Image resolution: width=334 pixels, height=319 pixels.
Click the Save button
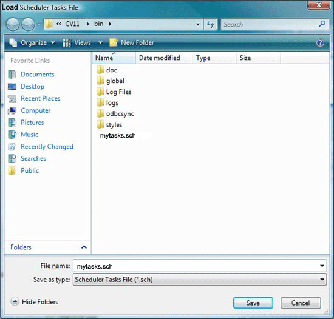pos(253,303)
